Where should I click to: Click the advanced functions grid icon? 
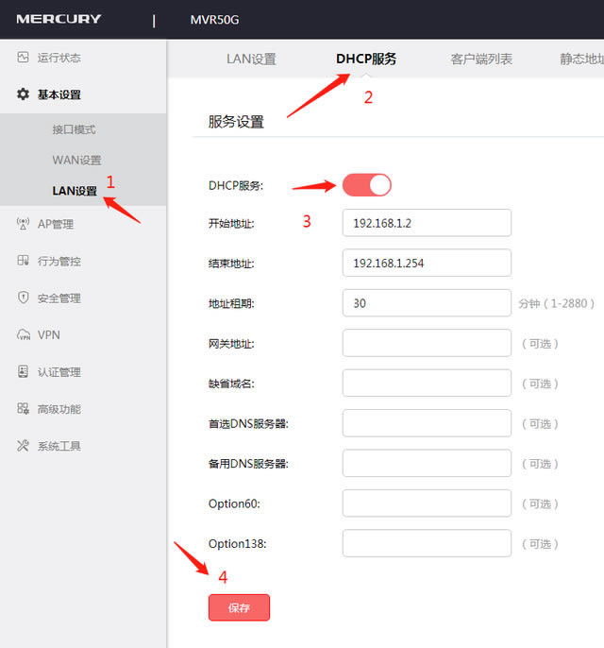click(x=23, y=408)
